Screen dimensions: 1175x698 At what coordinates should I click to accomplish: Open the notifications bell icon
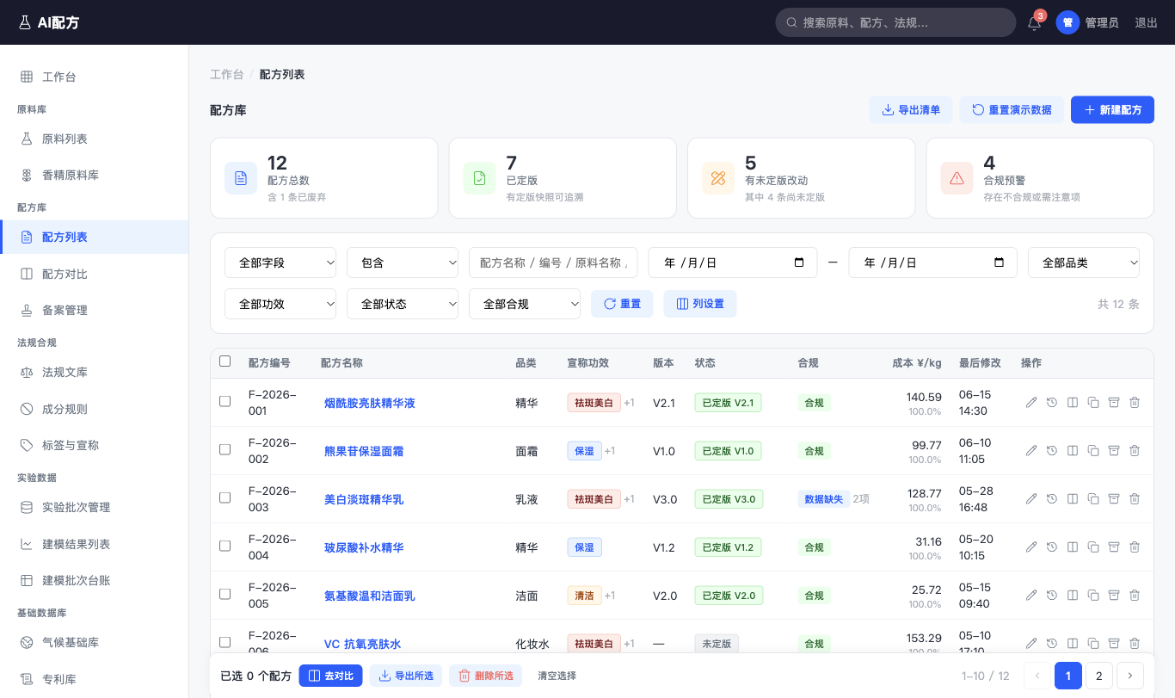click(1034, 23)
